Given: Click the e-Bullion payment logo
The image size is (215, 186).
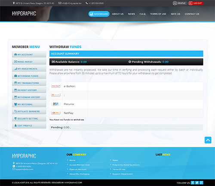Looking at the screenshot, I should (x=56, y=86).
